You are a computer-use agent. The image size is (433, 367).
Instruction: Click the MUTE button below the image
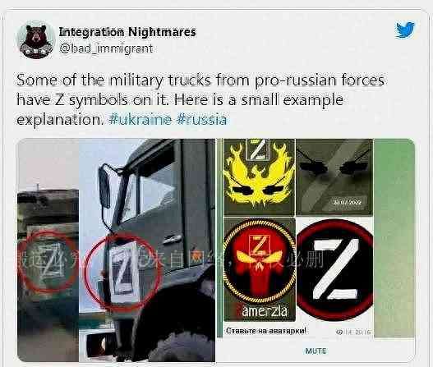pos(316,351)
